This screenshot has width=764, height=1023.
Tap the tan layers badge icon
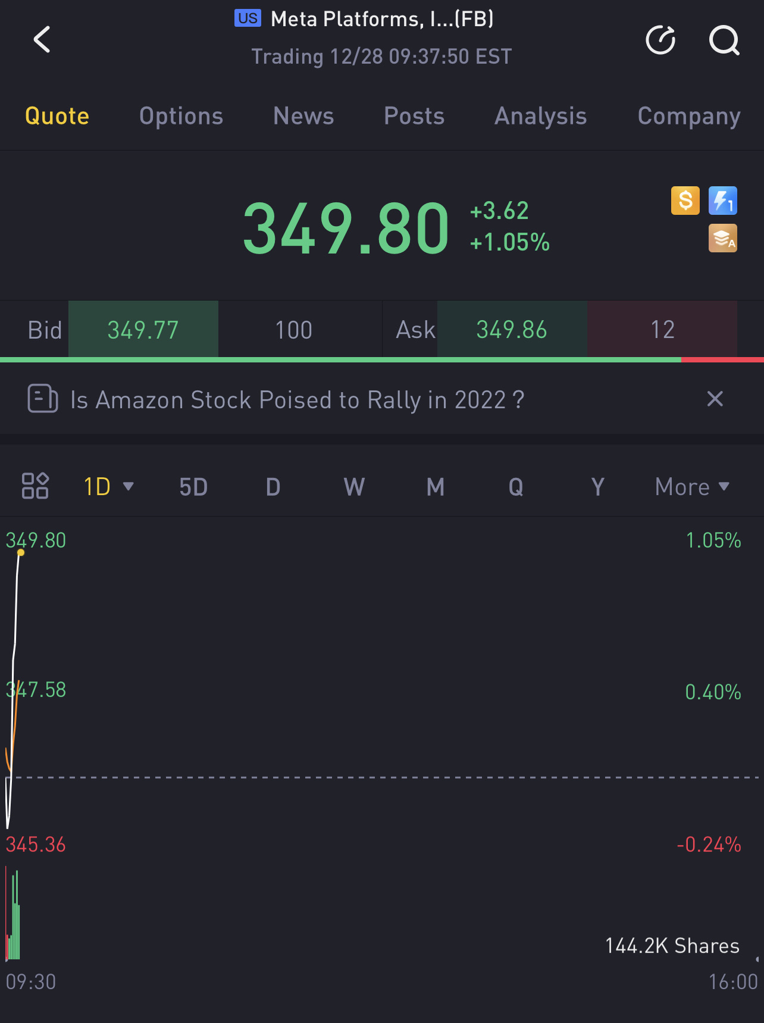point(723,238)
